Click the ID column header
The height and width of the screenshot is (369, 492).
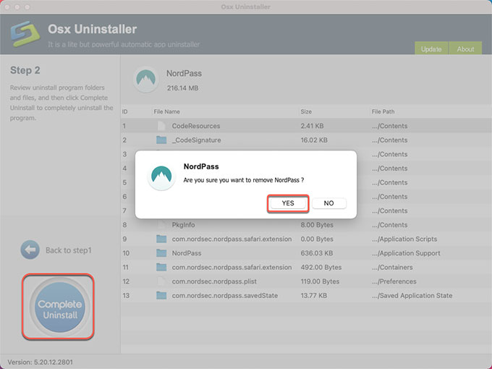125,112
